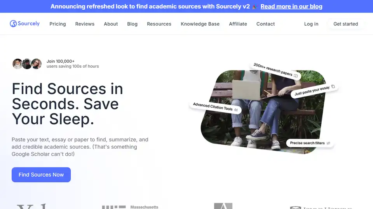
Task: Open the Pricing page
Action: [x=58, y=24]
